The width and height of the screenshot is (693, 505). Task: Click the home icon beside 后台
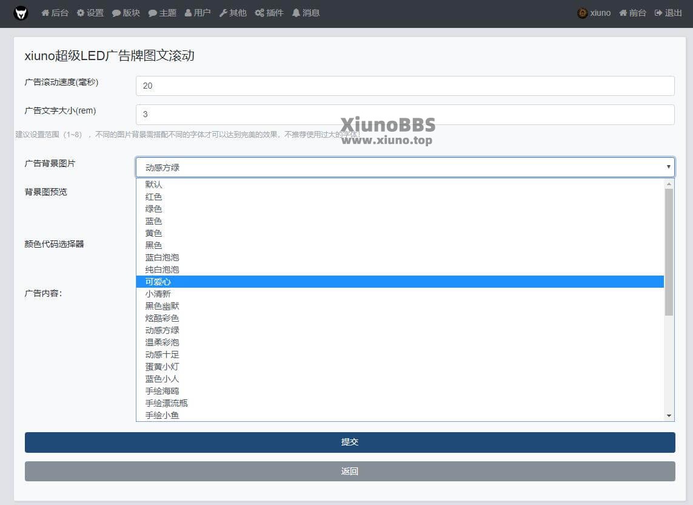tap(45, 13)
